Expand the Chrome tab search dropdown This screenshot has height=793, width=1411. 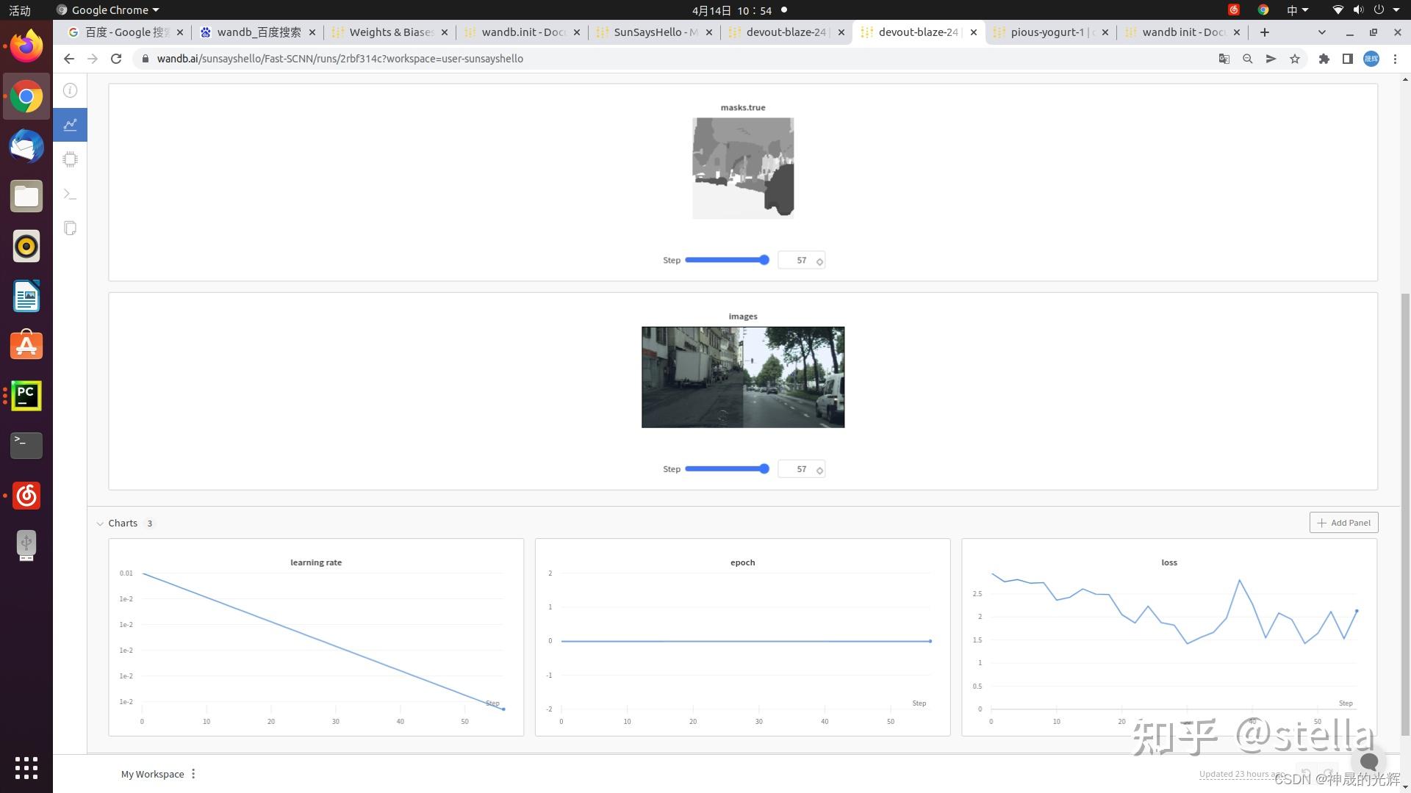coord(1322,32)
